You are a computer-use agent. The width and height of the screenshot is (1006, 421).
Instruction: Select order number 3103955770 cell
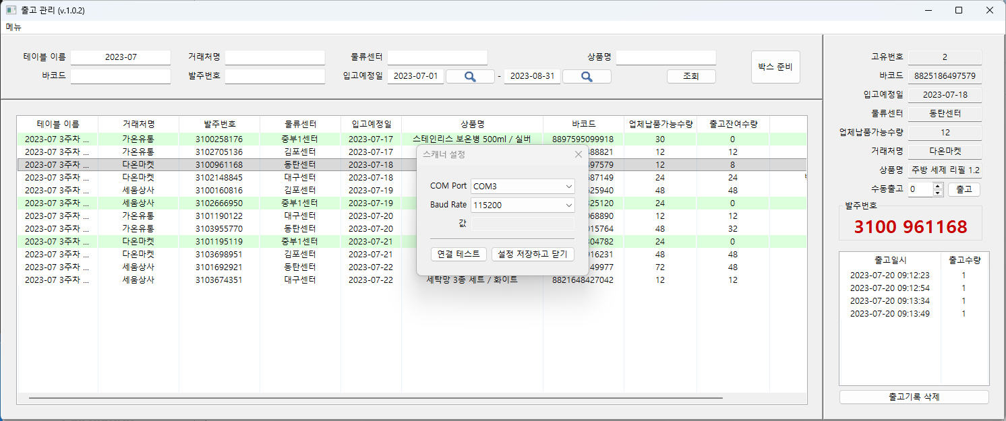pos(220,229)
